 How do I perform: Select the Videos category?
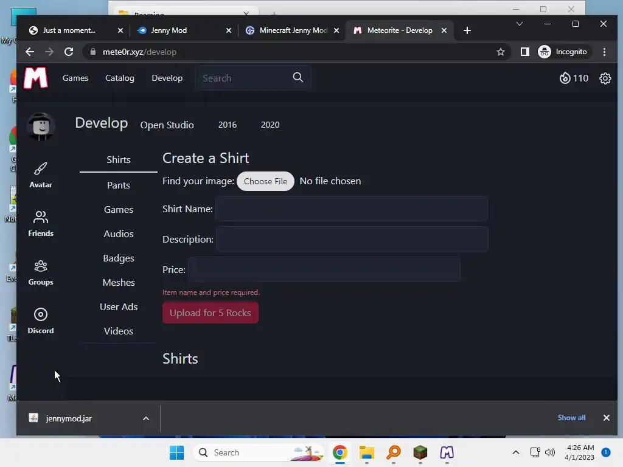click(119, 331)
